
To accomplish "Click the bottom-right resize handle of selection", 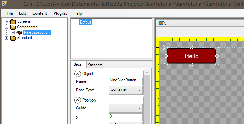I will pos(217,64).
